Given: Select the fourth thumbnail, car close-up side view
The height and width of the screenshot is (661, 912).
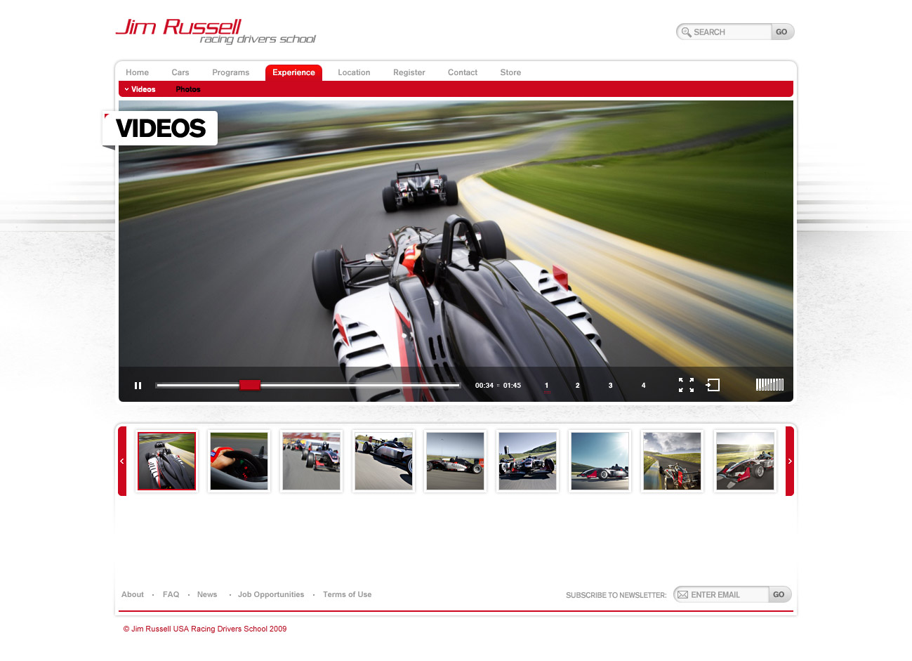Looking at the screenshot, I should 383,461.
